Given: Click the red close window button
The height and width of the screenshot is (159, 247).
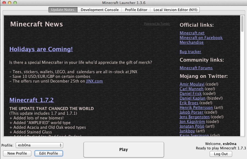Looking at the screenshot, I should (x=4, y=3).
